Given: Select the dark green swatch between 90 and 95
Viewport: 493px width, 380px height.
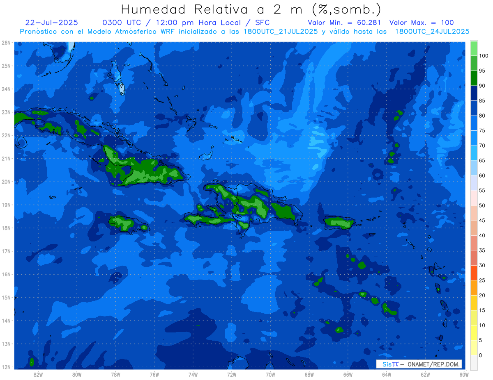Looking at the screenshot, I should [x=474, y=78].
